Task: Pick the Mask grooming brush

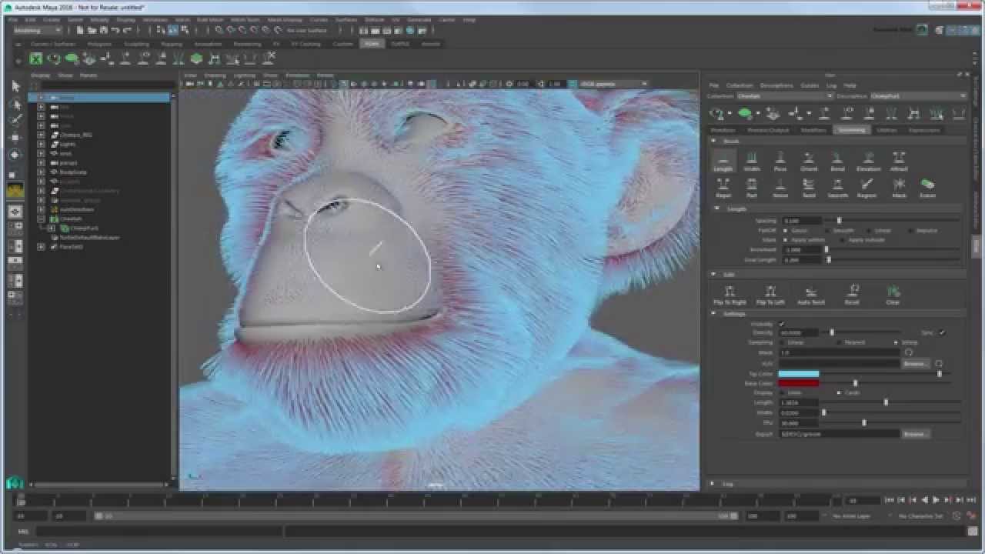Action: click(x=898, y=188)
